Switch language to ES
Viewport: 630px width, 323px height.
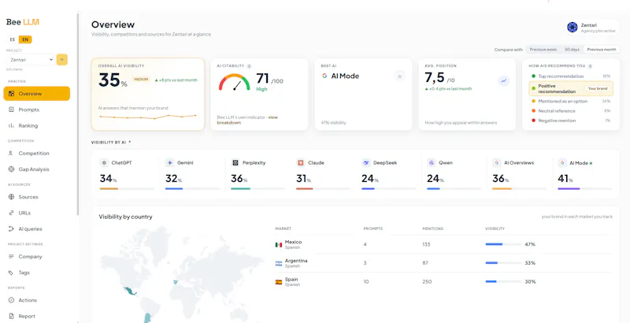(13, 39)
